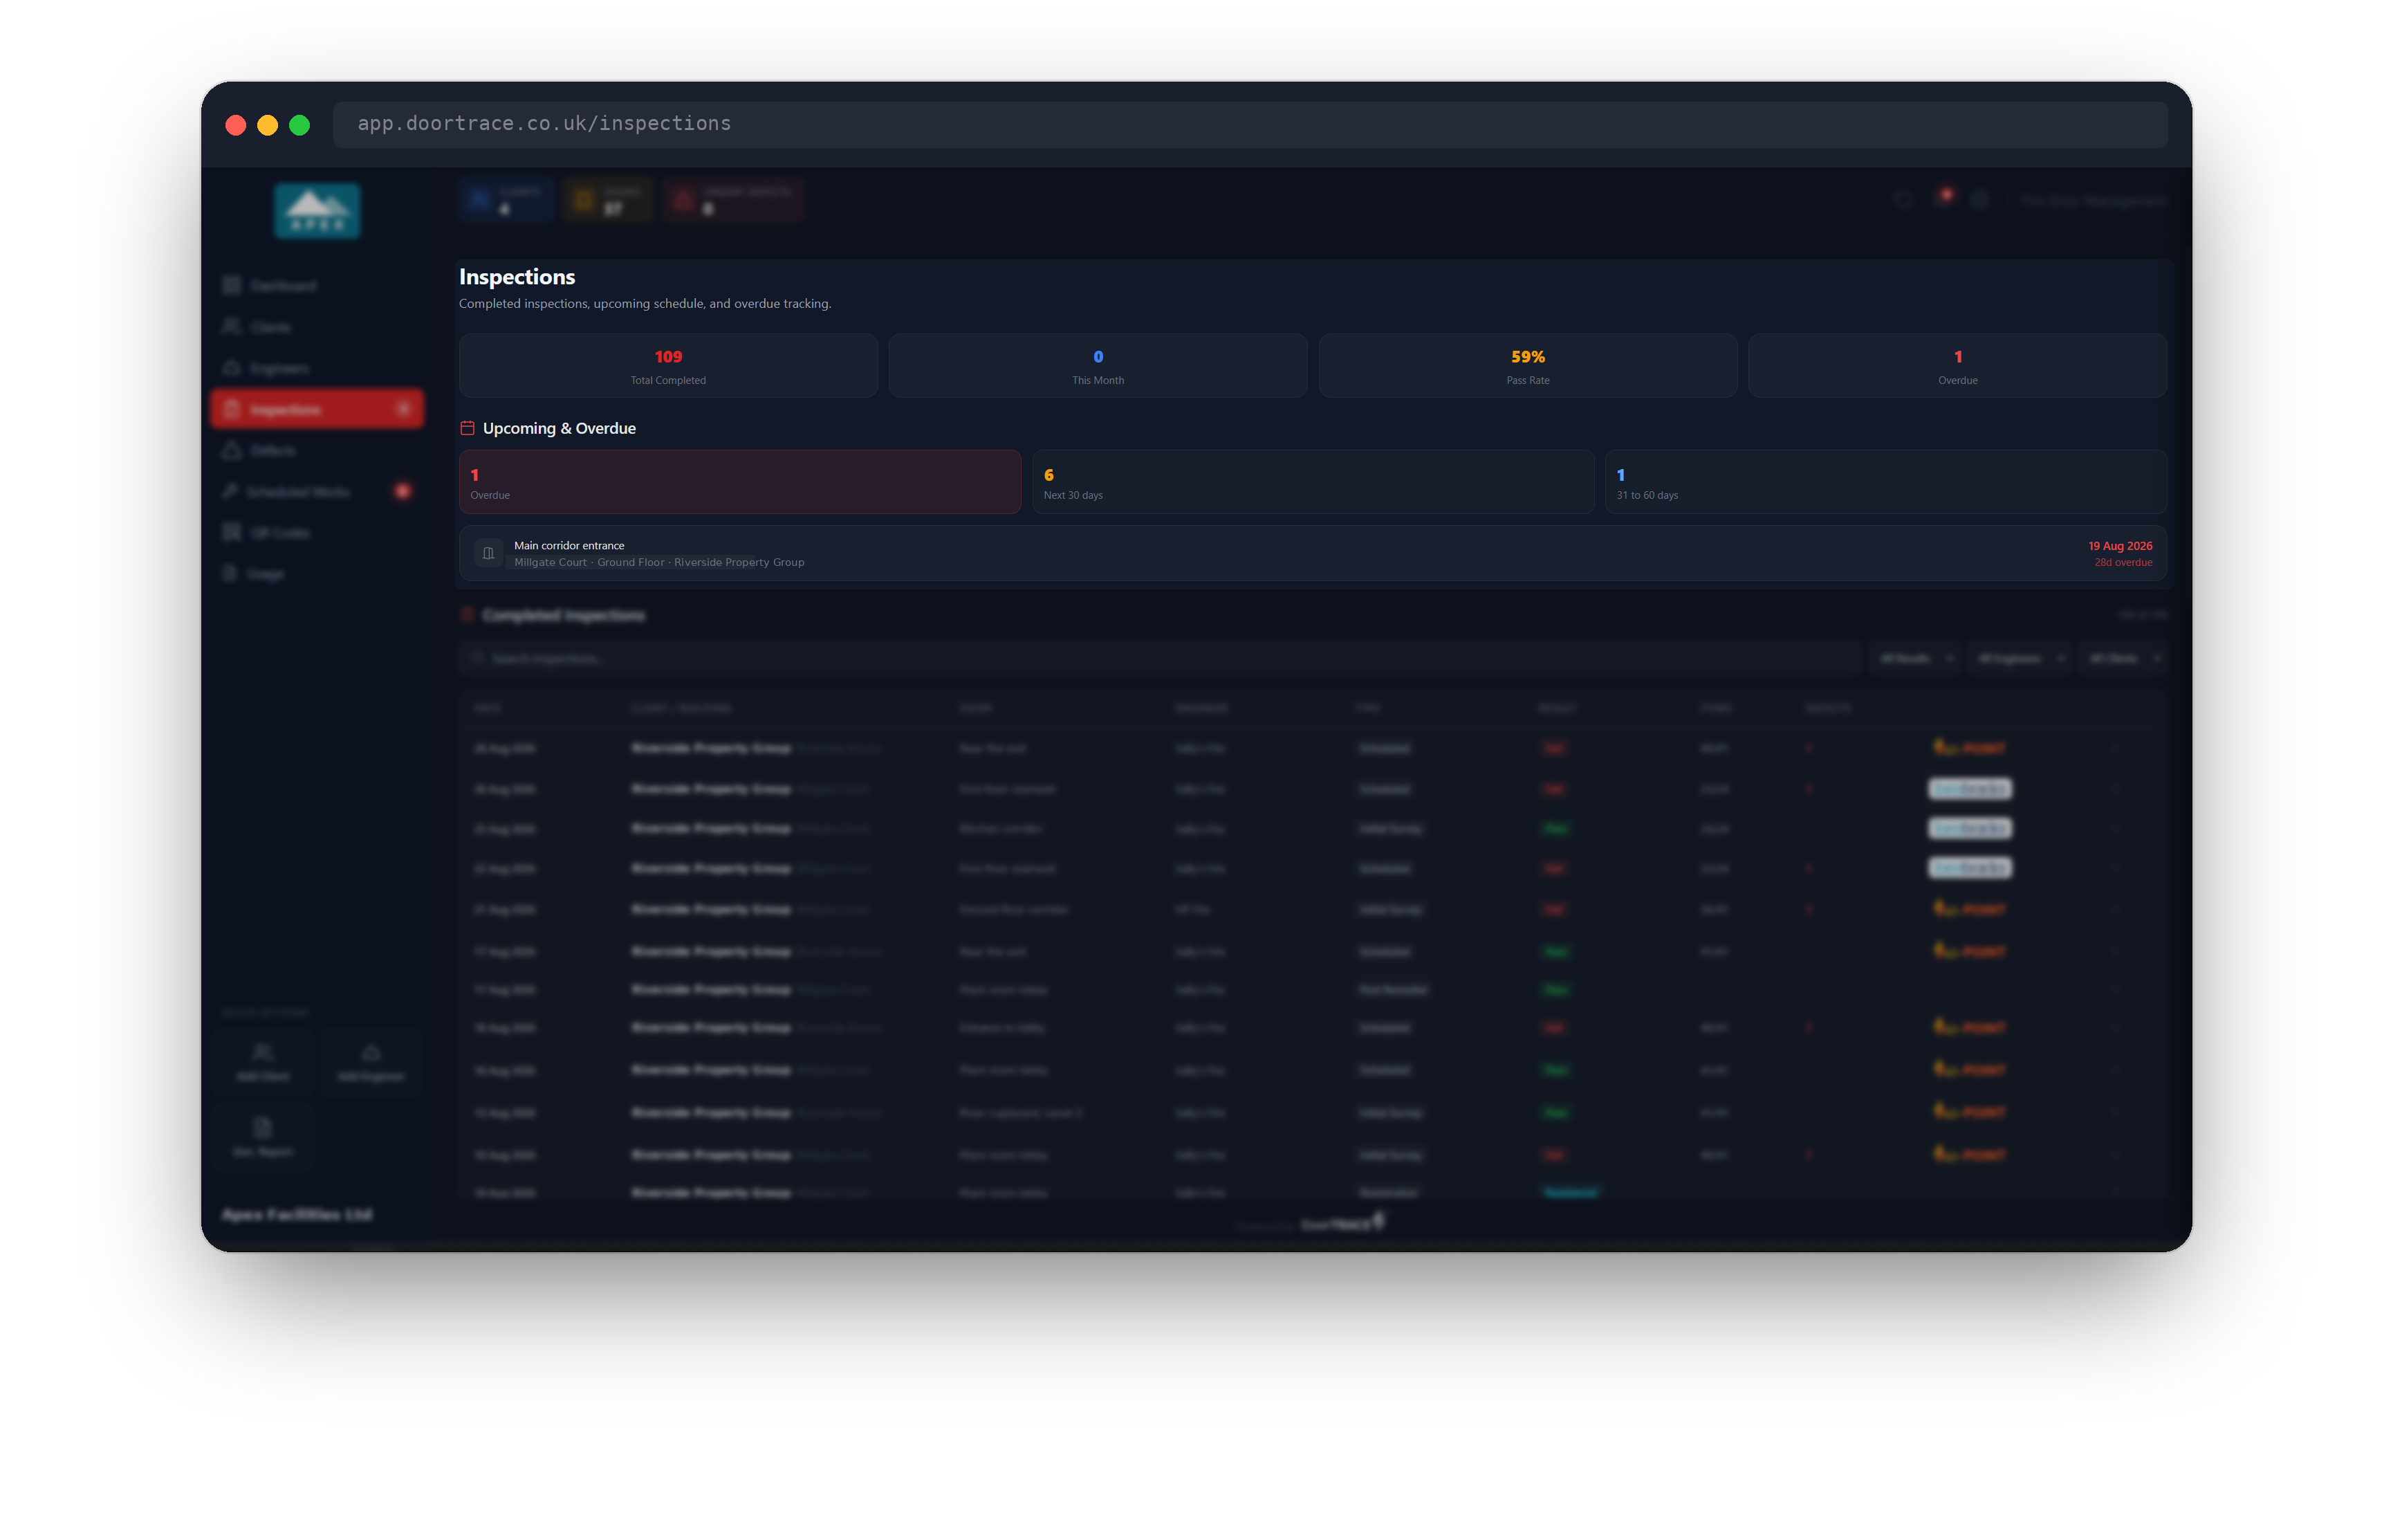Screen dimensions: 2393x1540
Task: Click the New Report quick action
Action: 263,1137
